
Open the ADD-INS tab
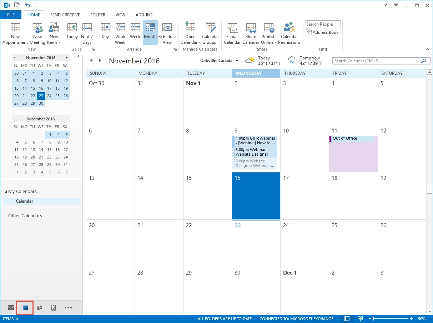(x=144, y=15)
